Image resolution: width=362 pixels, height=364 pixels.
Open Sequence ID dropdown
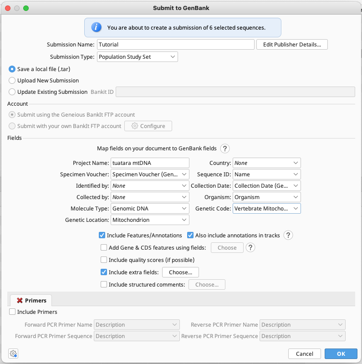(x=267, y=174)
